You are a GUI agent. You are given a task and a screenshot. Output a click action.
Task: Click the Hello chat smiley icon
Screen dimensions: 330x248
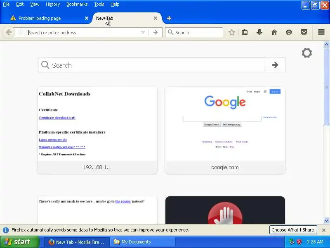click(289, 32)
